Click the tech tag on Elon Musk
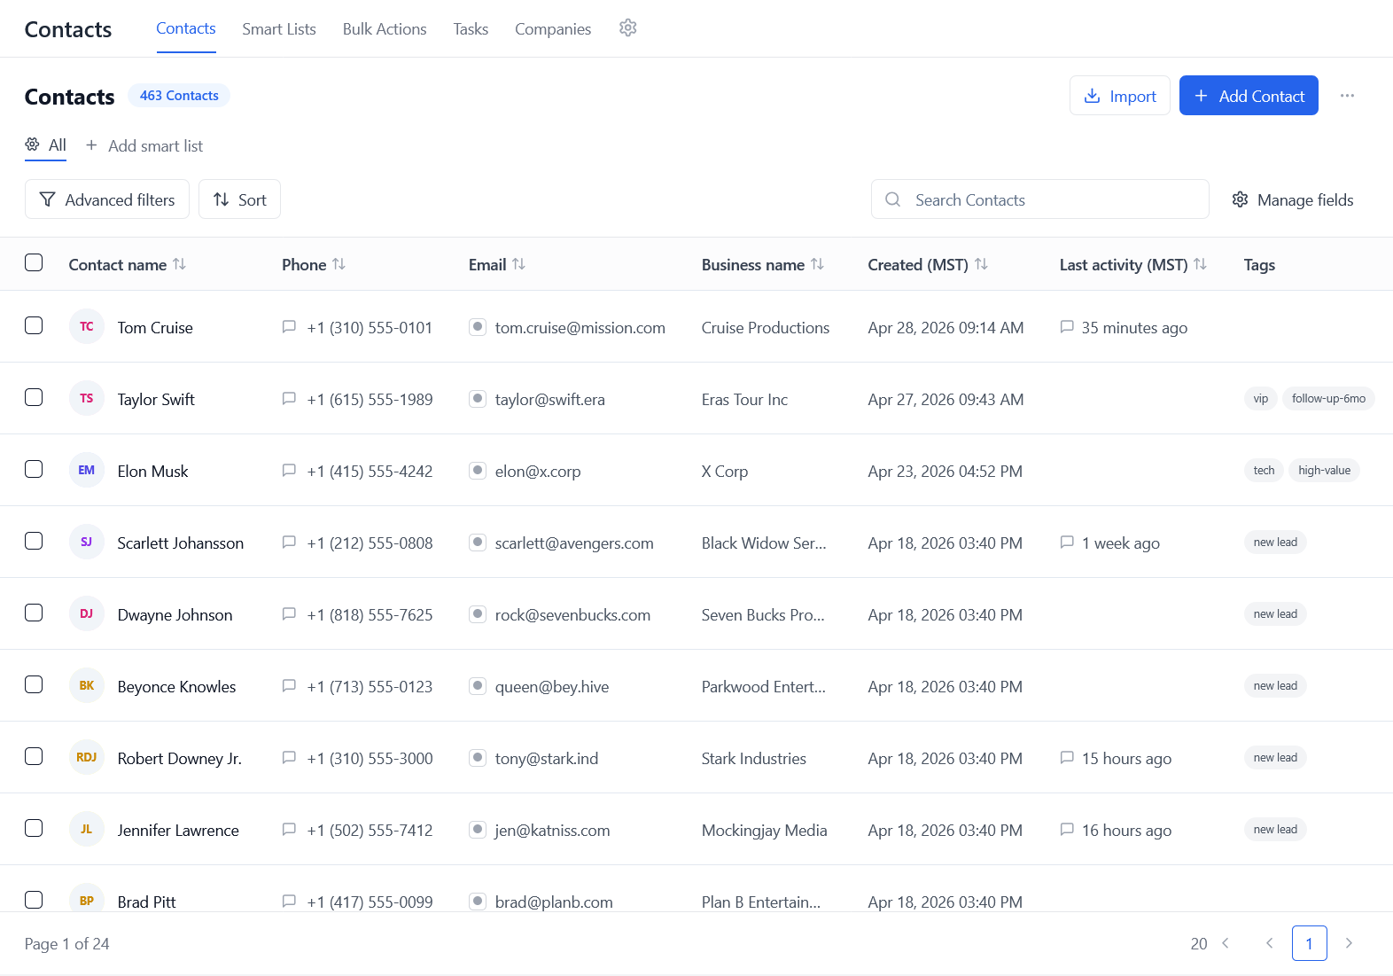Viewport: 1393px width, 976px height. [1264, 471]
